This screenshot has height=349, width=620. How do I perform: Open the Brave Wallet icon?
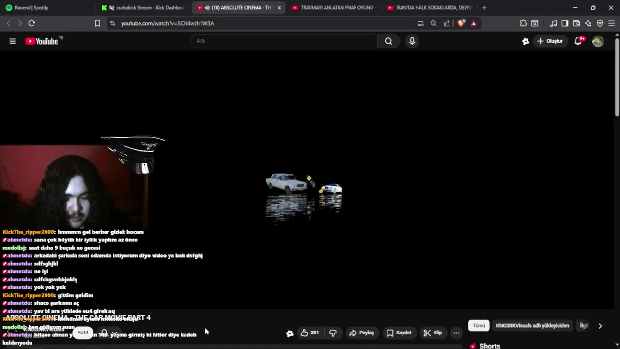coord(576,23)
